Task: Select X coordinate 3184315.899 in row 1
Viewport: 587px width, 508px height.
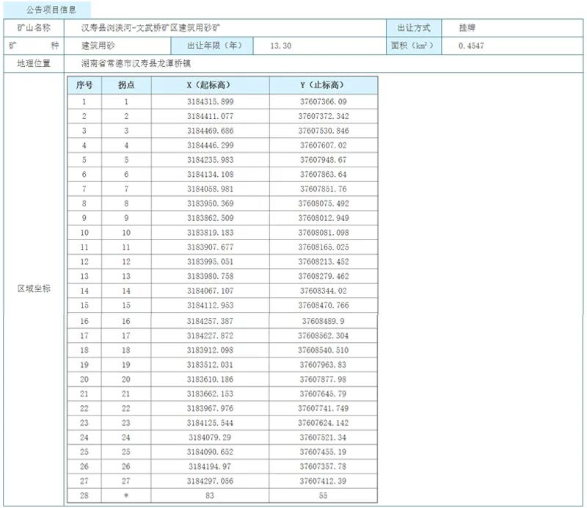Action: coord(210,102)
